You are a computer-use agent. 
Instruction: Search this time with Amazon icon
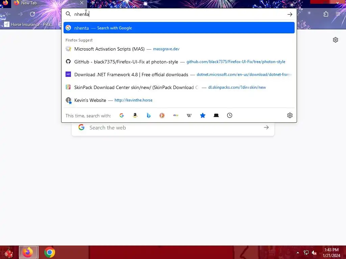135,115
